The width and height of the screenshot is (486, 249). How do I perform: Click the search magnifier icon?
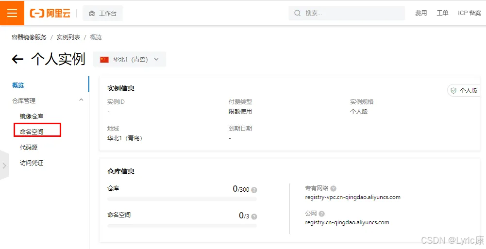[x=298, y=13]
